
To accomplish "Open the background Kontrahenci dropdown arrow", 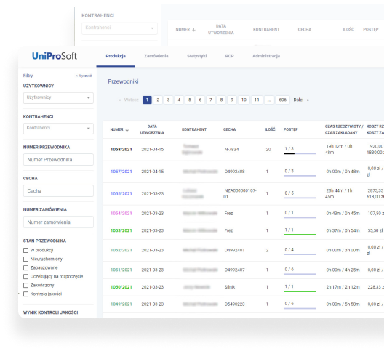I will pos(152,28).
